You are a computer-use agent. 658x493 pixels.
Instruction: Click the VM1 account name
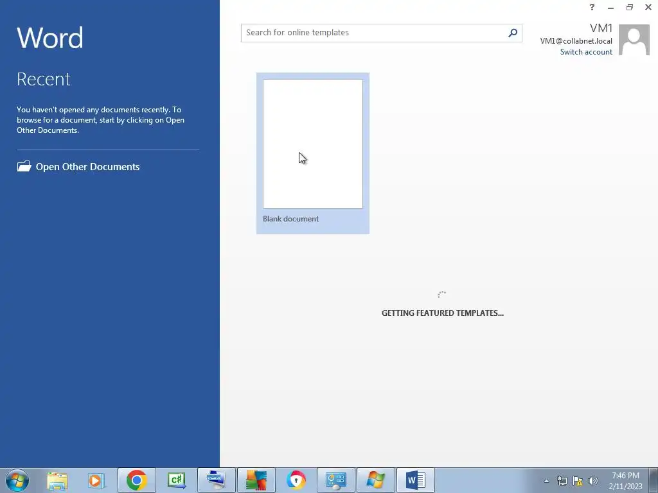tap(601, 28)
